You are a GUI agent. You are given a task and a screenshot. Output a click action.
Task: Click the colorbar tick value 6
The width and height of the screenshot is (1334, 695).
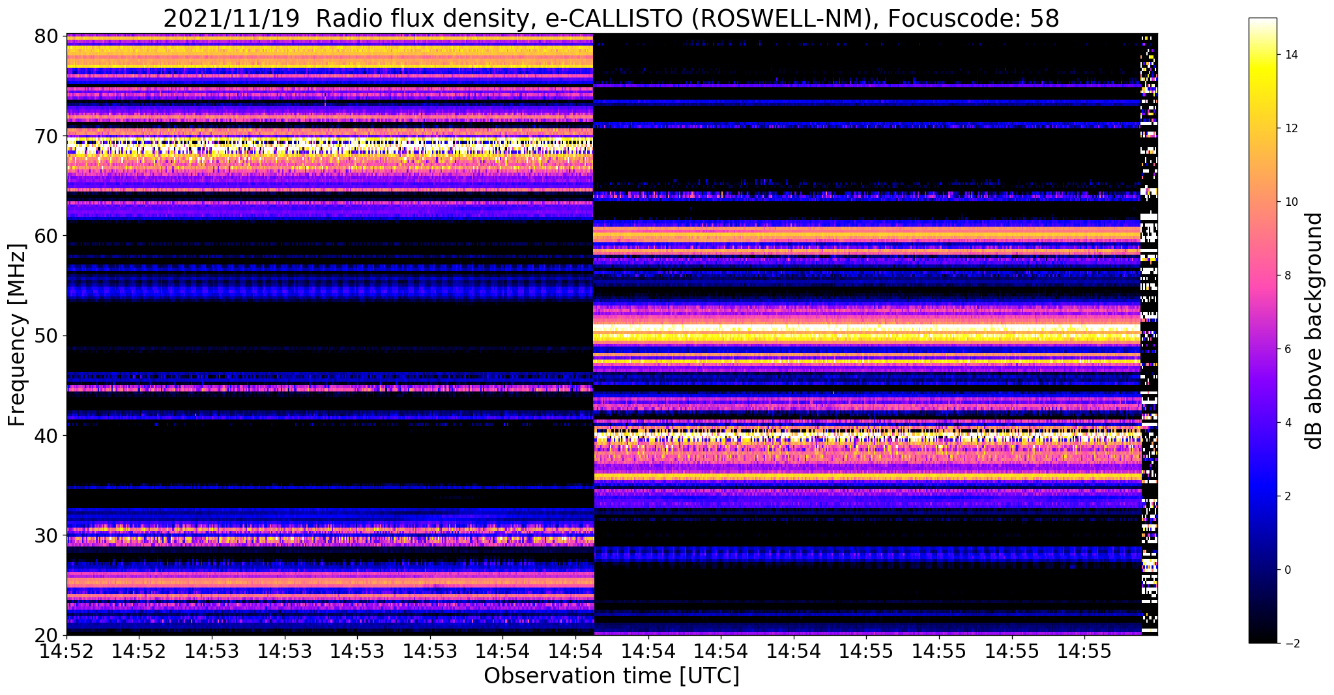tap(1287, 349)
